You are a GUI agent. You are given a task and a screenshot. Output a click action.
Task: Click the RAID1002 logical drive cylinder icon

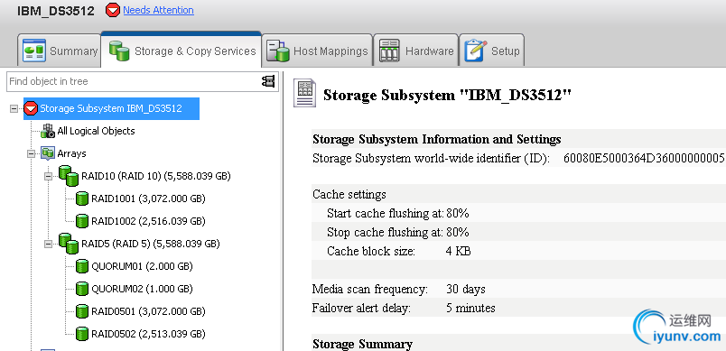point(82,220)
